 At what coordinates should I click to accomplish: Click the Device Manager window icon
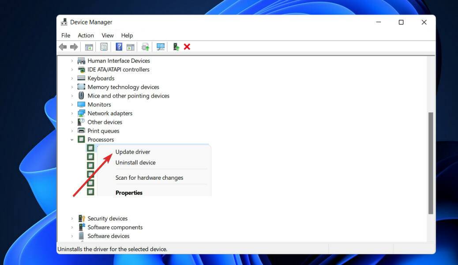pyautogui.click(x=64, y=22)
